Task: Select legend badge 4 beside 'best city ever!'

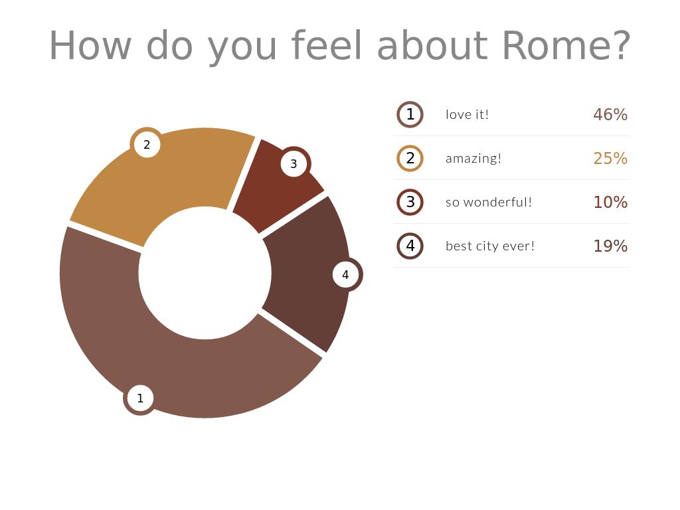Action: click(x=410, y=246)
